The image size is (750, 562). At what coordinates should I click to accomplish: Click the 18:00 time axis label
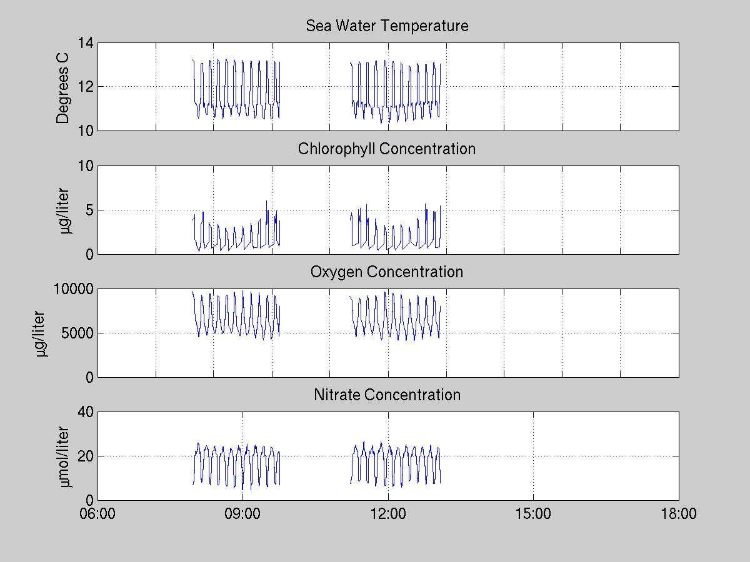point(678,514)
